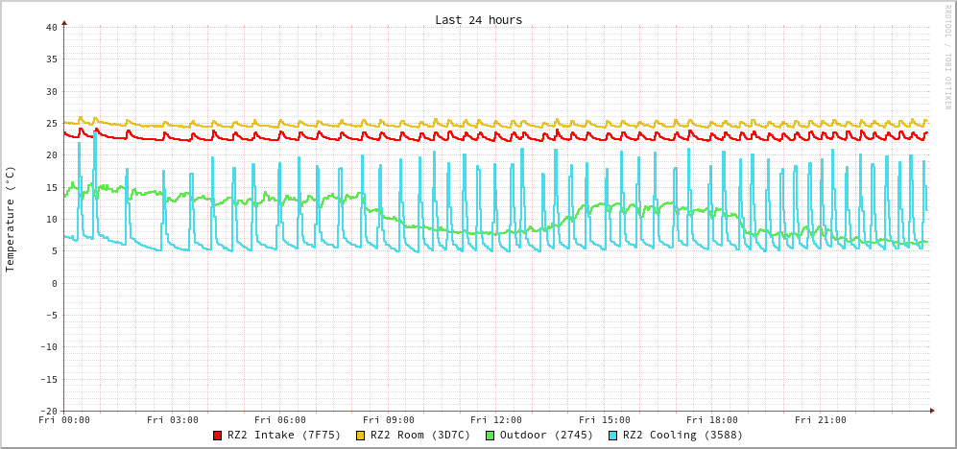Click the 'Temperature (°C)' axis label
The height and width of the screenshot is (449, 957).
pos(10,219)
